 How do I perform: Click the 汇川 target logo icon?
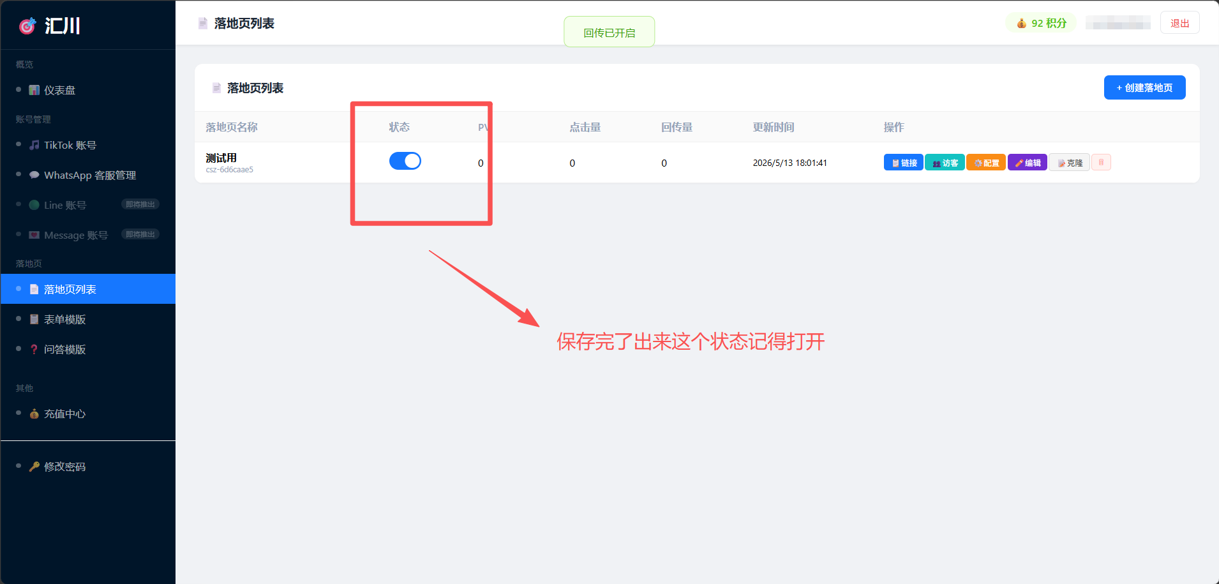pyautogui.click(x=27, y=26)
